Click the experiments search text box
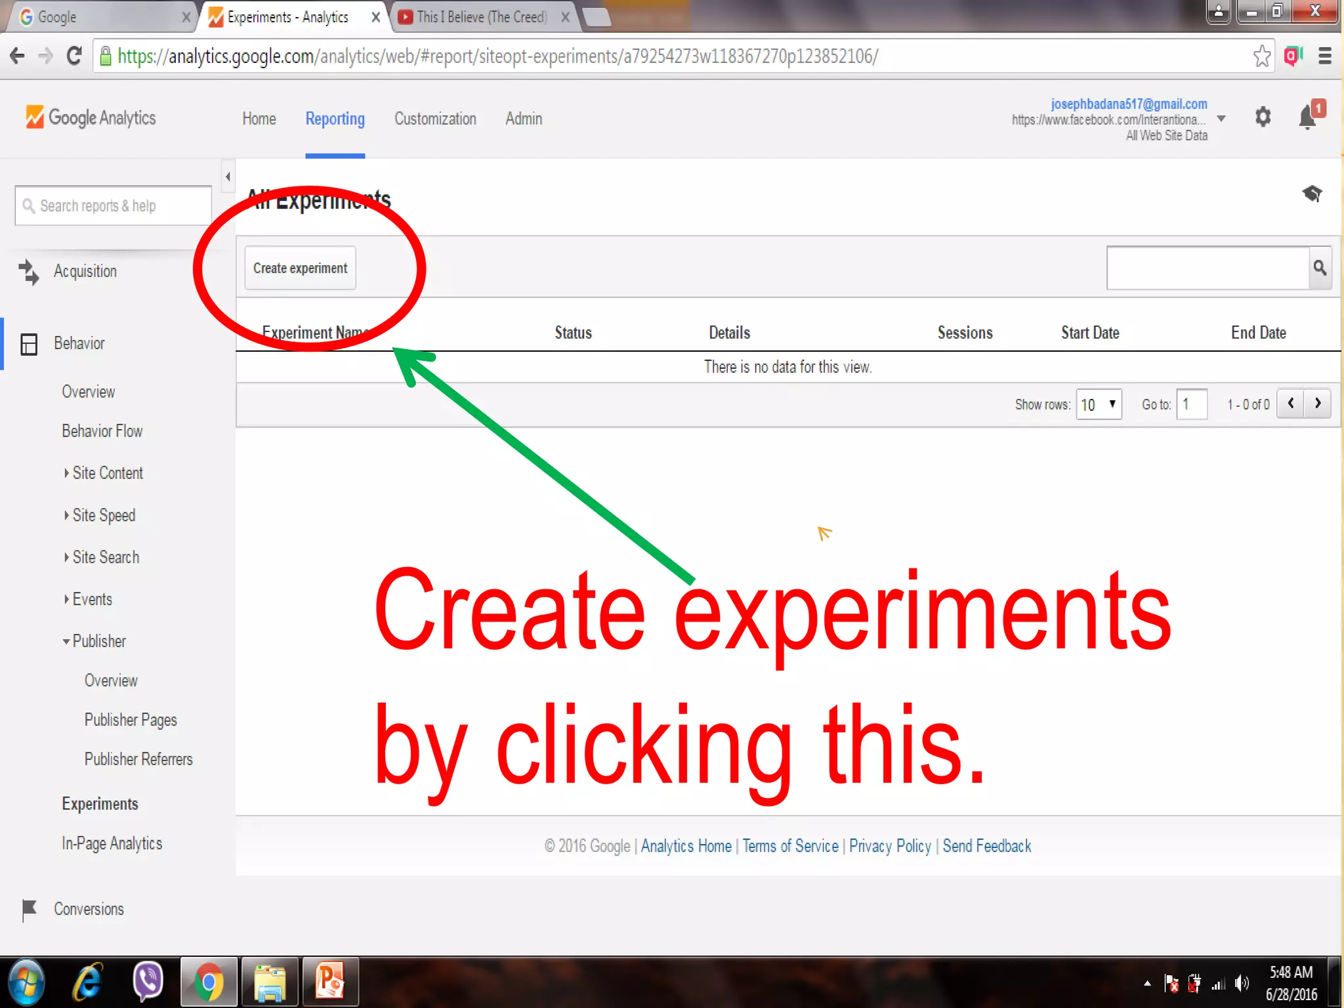Screen dimensions: 1344x1008 click(1207, 268)
